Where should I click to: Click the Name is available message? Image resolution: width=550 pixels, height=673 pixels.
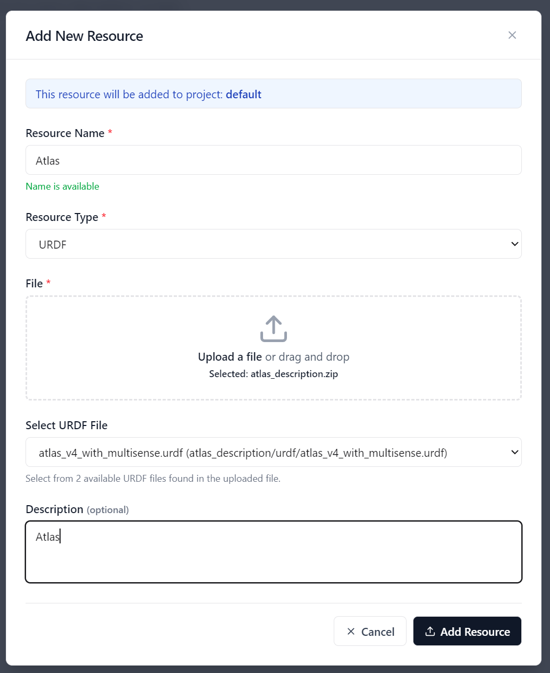click(62, 186)
